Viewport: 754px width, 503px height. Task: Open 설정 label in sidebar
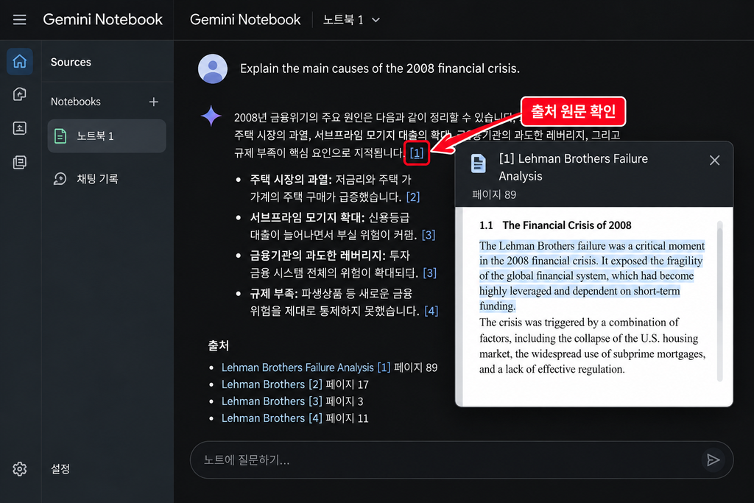[60, 469]
